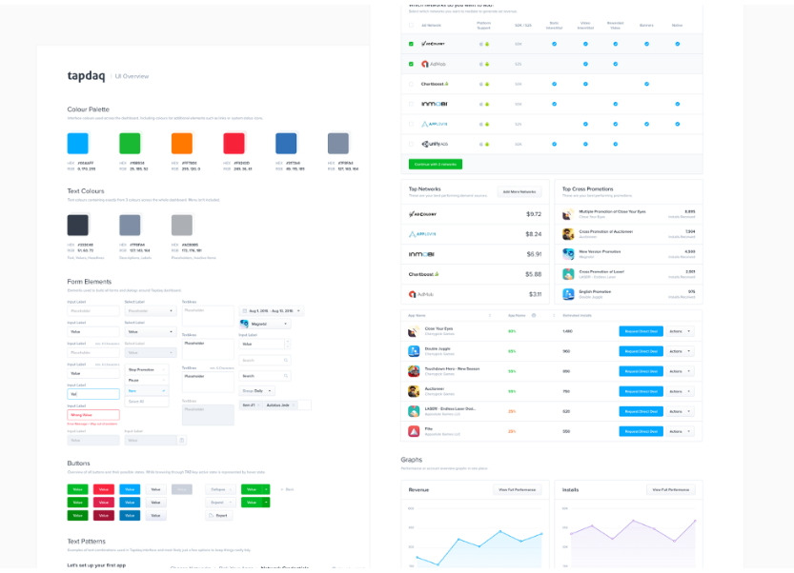Open Actions dropdown for Double Juggle
This screenshot has width=794, height=573.
680,351
